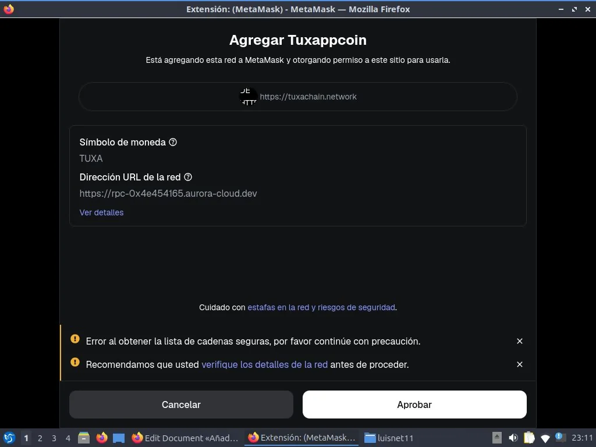The width and height of the screenshot is (596, 447).
Task: Switch to the 'Edit Document' Firefox taskbar window
Action: 185,438
